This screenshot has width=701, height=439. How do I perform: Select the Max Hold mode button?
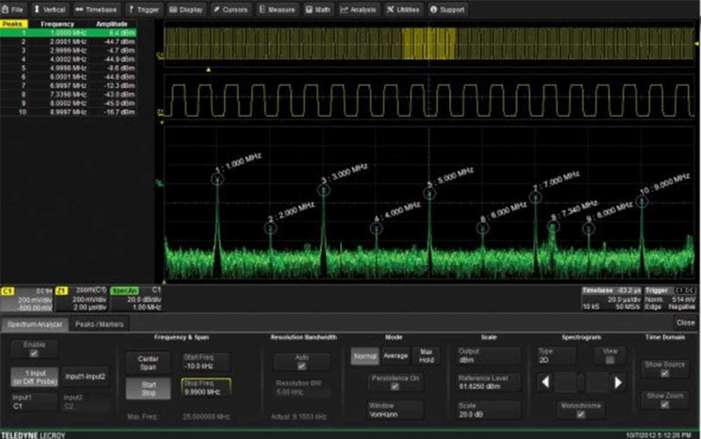[x=426, y=356]
